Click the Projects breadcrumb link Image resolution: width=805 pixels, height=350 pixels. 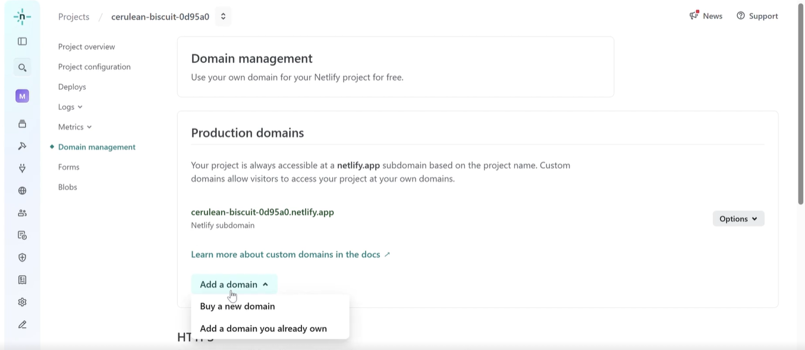click(x=74, y=17)
